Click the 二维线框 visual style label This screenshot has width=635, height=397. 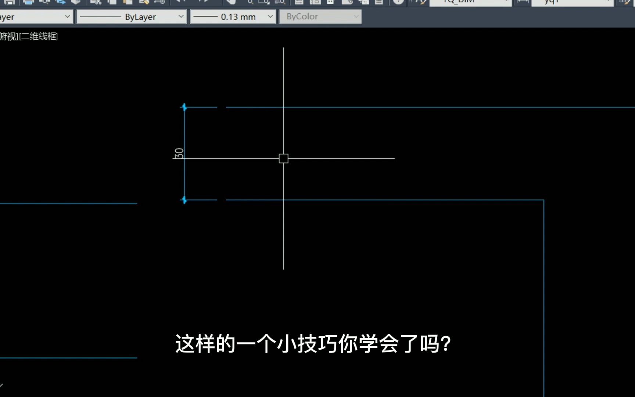(39, 36)
